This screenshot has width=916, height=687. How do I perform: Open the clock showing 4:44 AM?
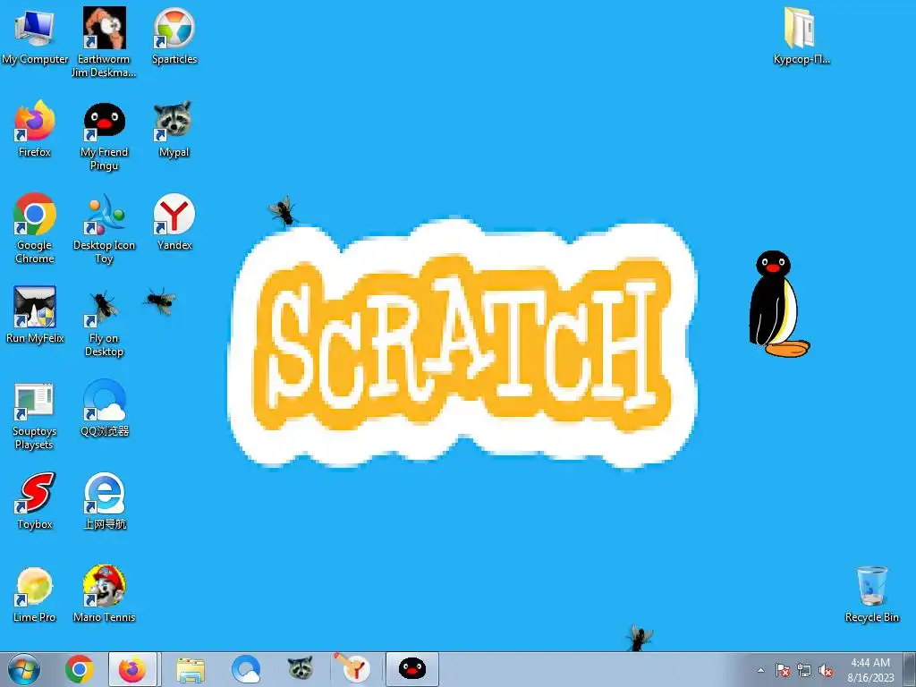click(x=870, y=670)
